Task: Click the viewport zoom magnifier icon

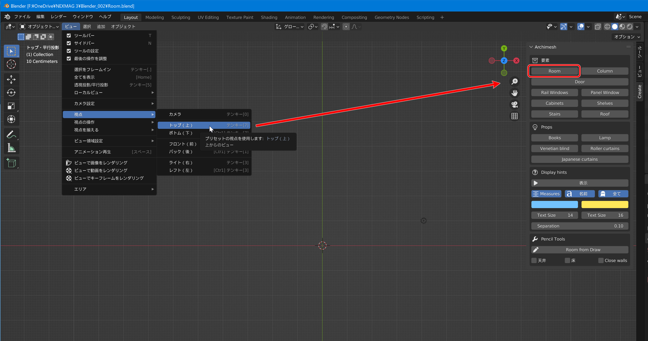Action: 514,82
